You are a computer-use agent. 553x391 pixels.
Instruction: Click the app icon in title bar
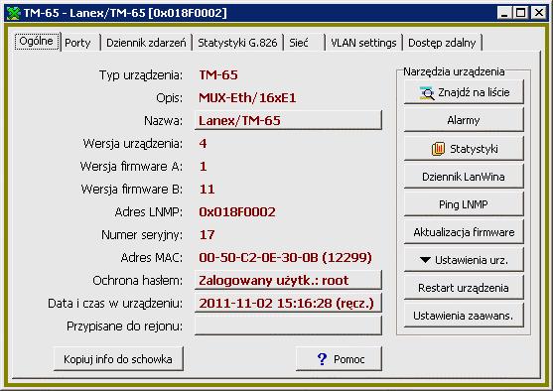pyautogui.click(x=13, y=13)
